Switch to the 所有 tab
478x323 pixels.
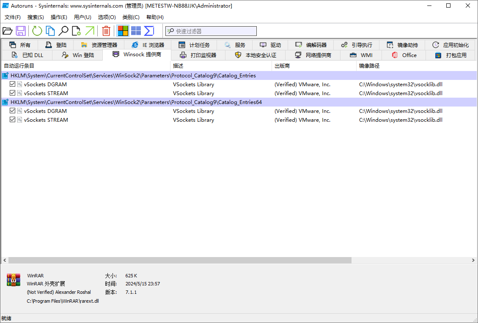(20, 45)
